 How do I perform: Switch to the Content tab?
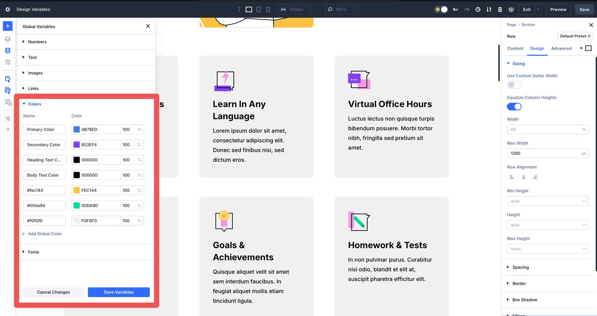(515, 48)
